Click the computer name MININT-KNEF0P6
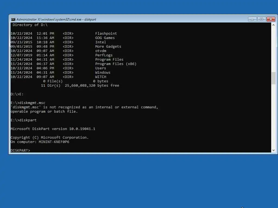This screenshot has height=208, width=278. (x=54, y=142)
